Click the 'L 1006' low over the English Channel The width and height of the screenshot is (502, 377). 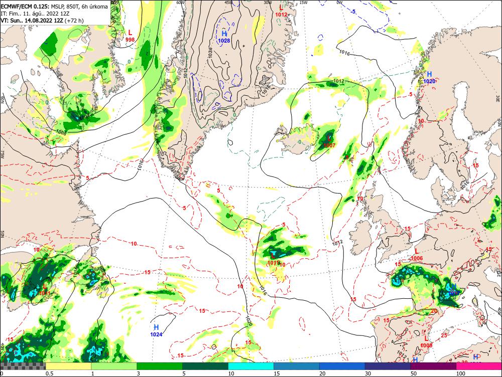pyautogui.click(x=417, y=255)
